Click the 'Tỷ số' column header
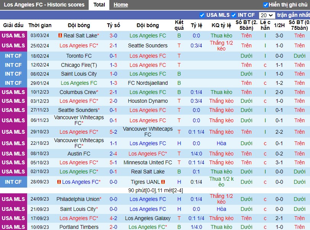The image size is (310, 230). click(x=113, y=25)
